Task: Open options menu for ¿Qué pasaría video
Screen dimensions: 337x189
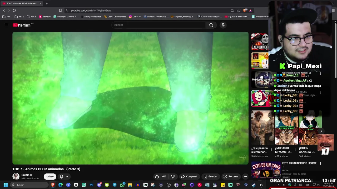Action: (271, 150)
